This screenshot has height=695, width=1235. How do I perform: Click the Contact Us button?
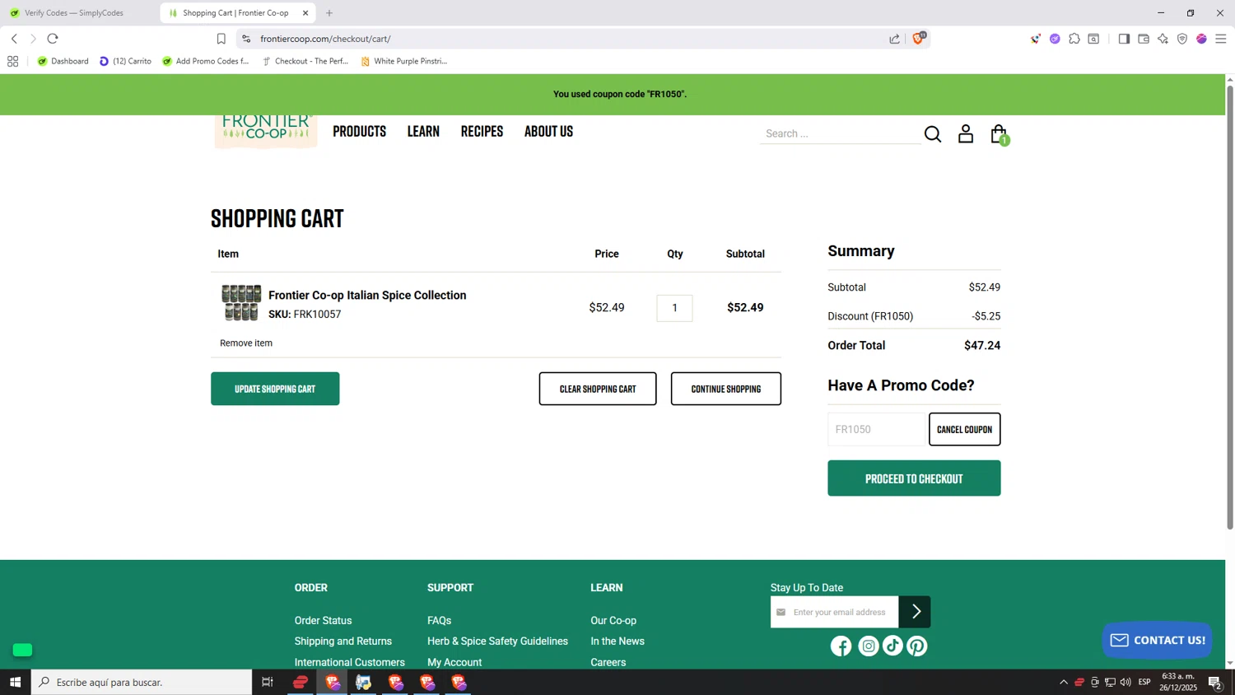click(x=1158, y=640)
